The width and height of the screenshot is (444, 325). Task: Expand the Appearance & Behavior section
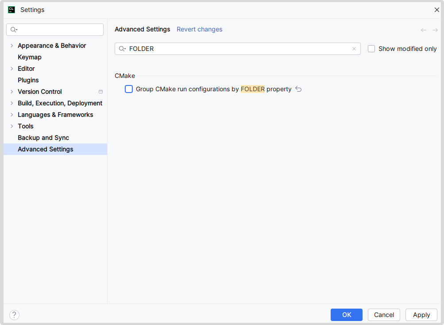point(12,46)
